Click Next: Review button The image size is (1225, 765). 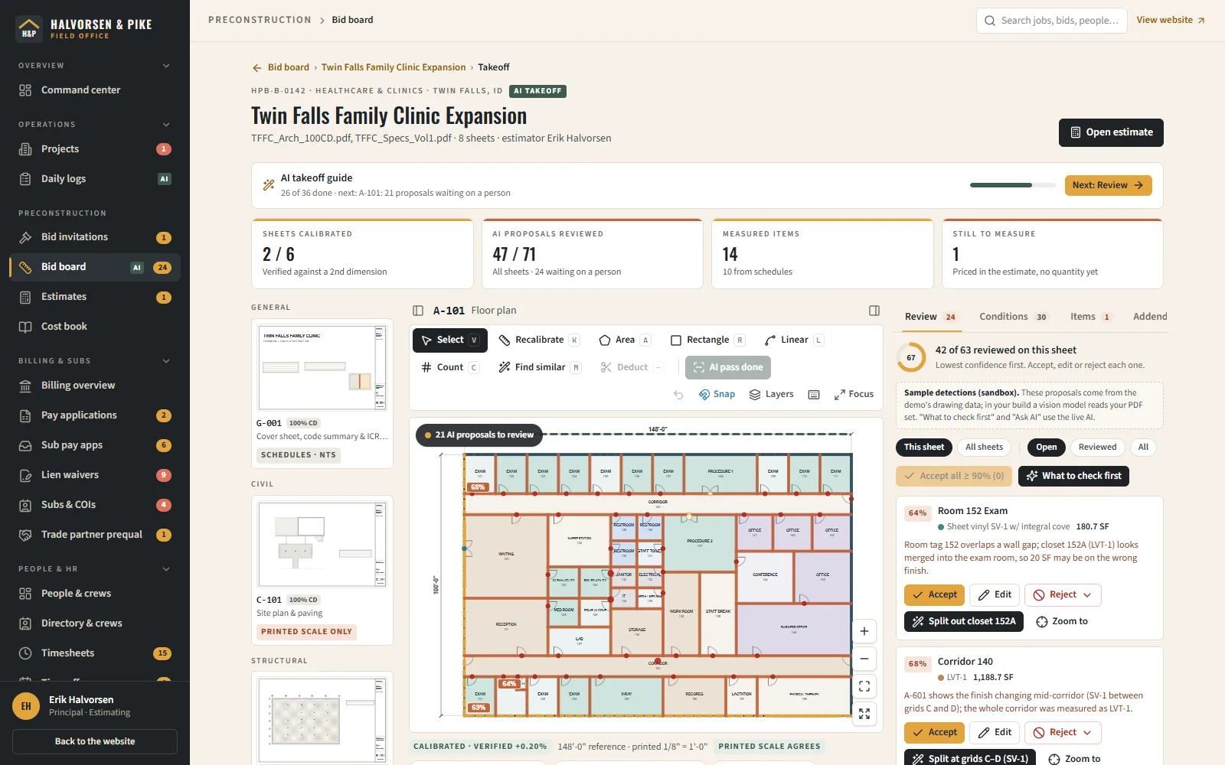click(1108, 186)
